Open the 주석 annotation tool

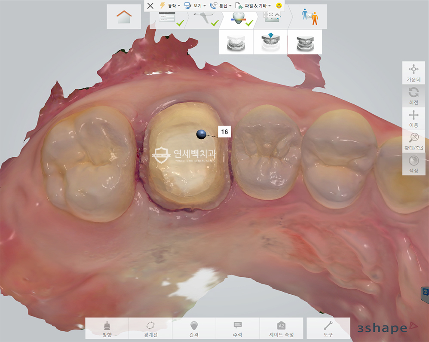click(x=237, y=328)
